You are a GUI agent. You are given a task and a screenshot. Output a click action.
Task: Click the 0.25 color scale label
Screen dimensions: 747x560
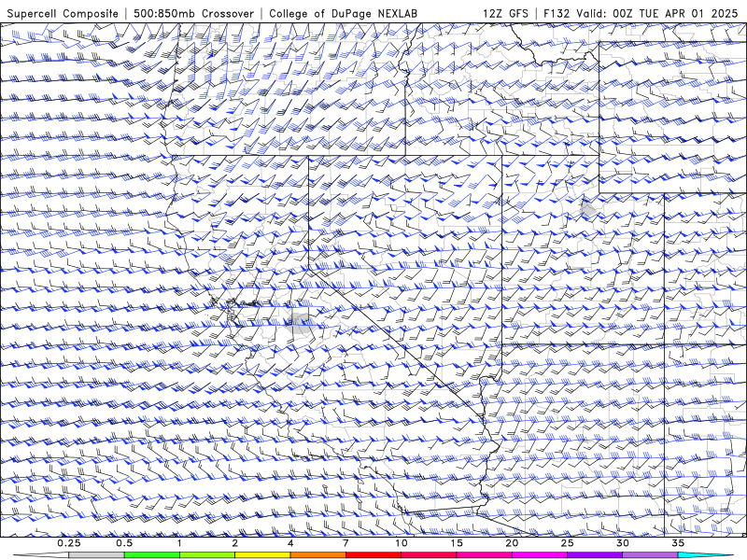click(x=69, y=543)
